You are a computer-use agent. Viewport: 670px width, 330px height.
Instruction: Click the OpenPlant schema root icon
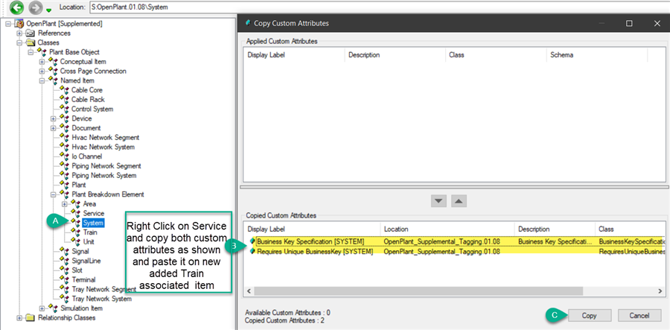[x=19, y=24]
